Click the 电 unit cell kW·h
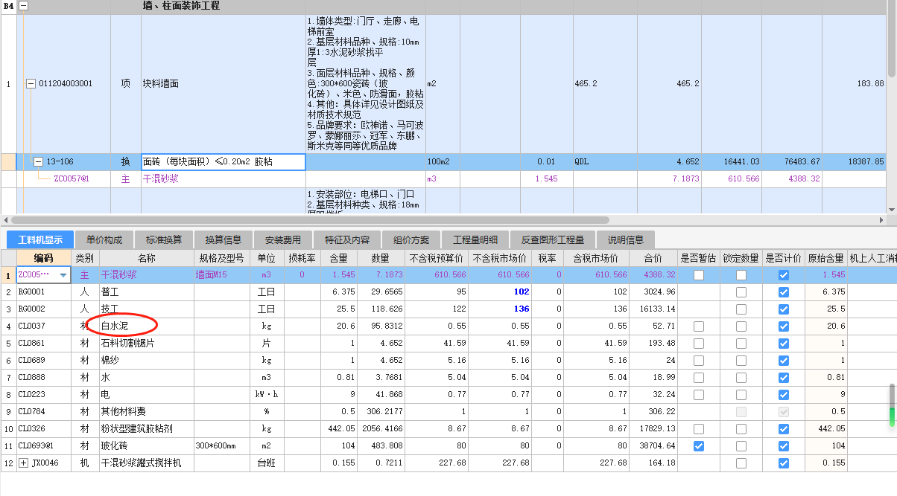897x496 pixels. click(x=266, y=395)
